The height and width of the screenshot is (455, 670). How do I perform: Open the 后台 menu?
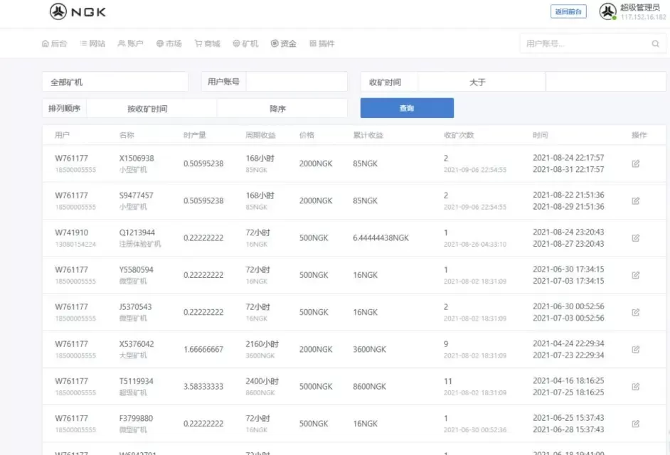(54, 43)
